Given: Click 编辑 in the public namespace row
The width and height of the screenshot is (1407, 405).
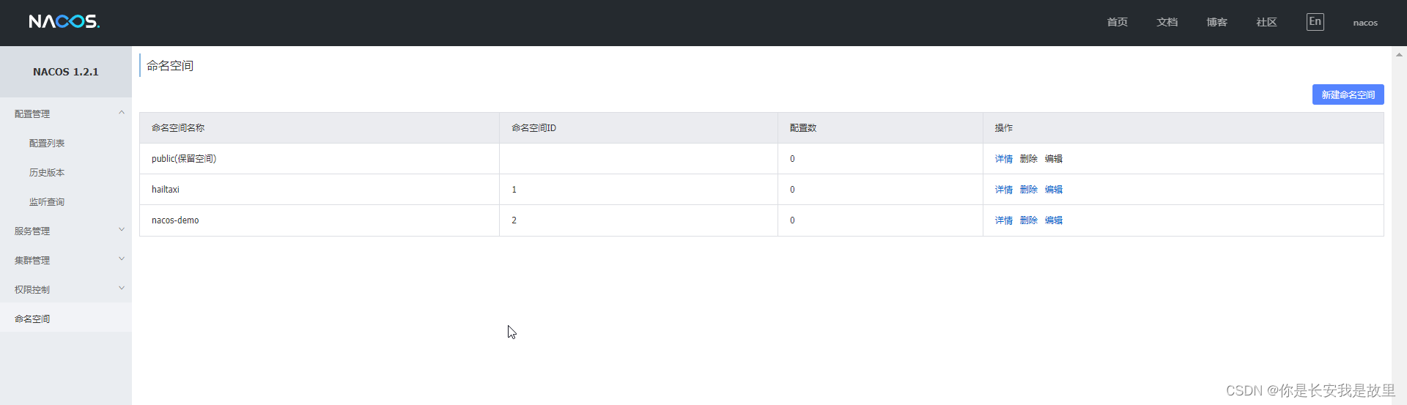Looking at the screenshot, I should [1054, 159].
